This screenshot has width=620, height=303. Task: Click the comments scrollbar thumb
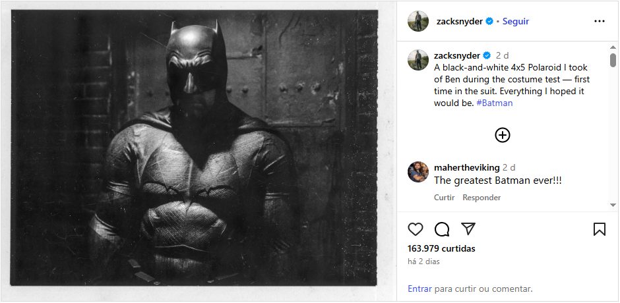pyautogui.click(x=613, y=60)
